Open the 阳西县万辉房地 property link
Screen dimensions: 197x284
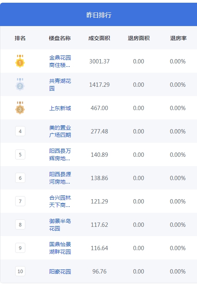[60, 155]
